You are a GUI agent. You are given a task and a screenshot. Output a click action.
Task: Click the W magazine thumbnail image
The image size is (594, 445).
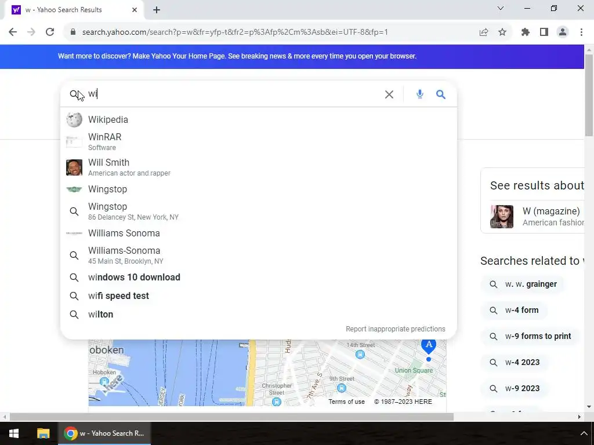click(502, 217)
